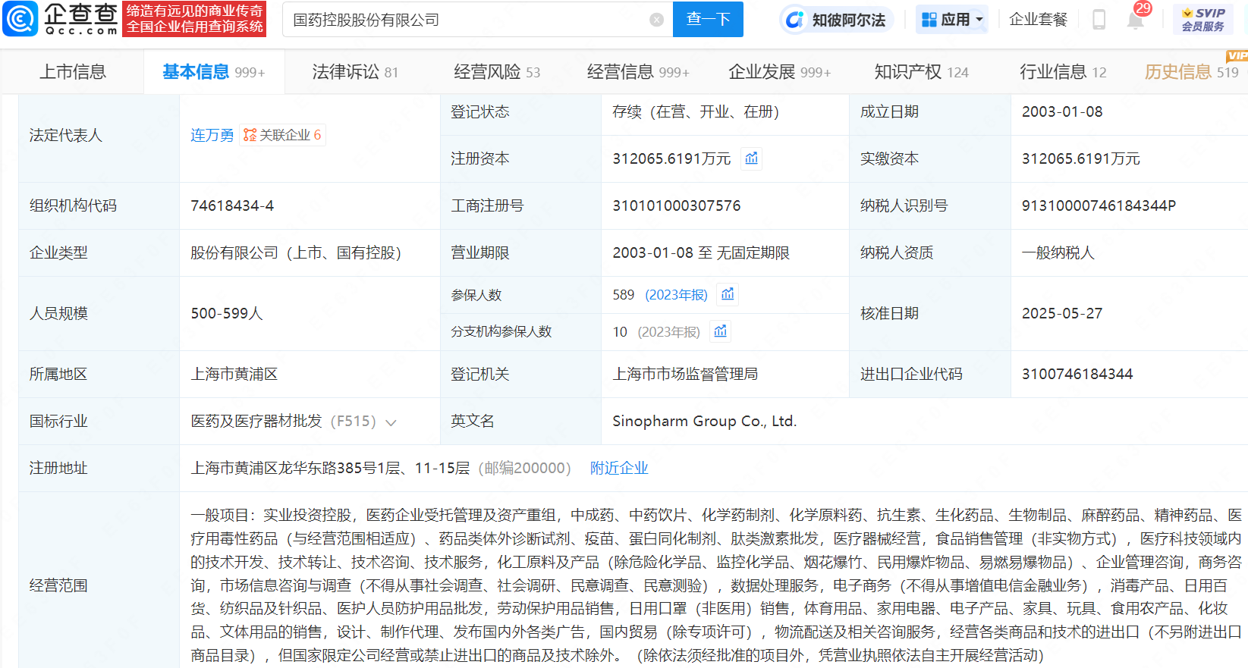Viewport: 1248px width, 668px height.
Task: Click the SVIP 会员服务 icon
Action: [1203, 19]
